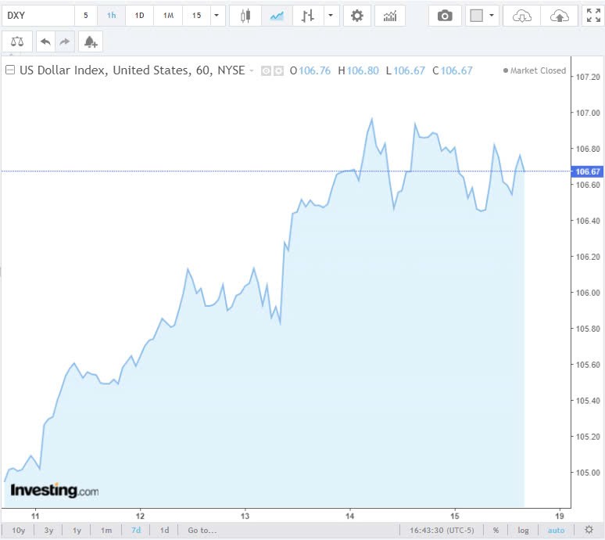Image resolution: width=605 pixels, height=540 pixels.
Task: Click the DXY symbol input field
Action: pos(38,16)
